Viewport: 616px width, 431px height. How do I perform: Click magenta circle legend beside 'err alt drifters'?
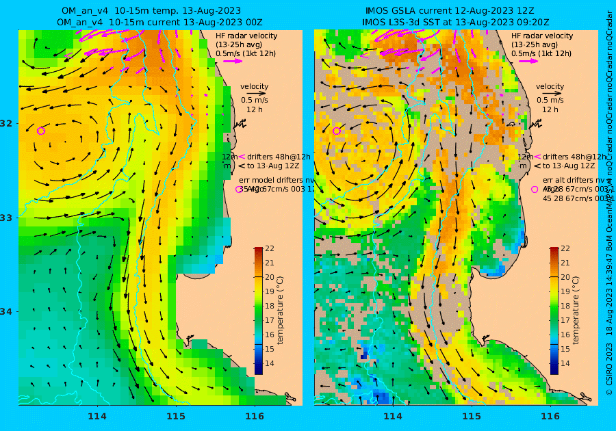tap(535, 190)
